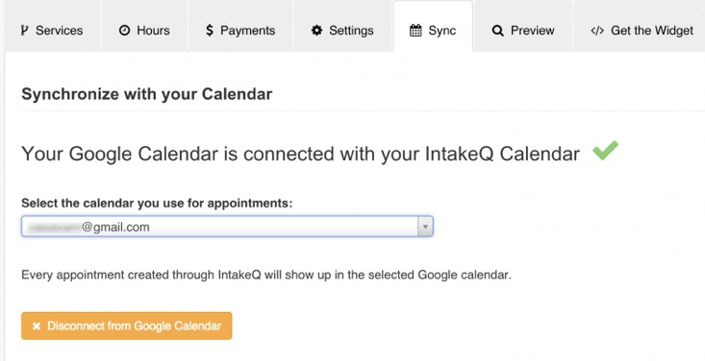Click the Services tab fork icon

24,31
